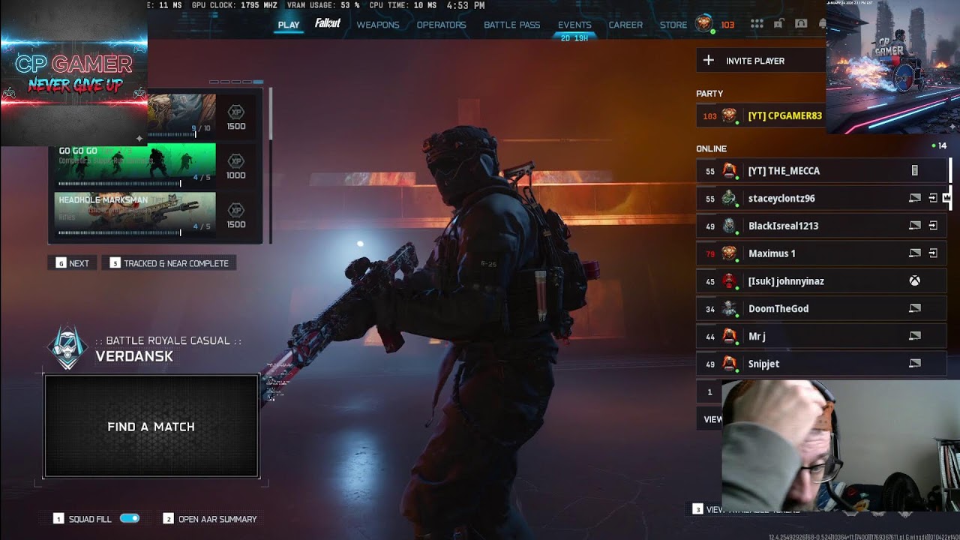The image size is (960, 540).
Task: Switch to the Weapons tab
Action: tap(378, 25)
